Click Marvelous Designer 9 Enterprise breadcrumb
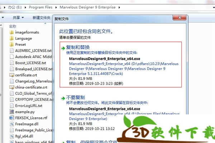The height and width of the screenshot is (143, 215). coord(87,7)
